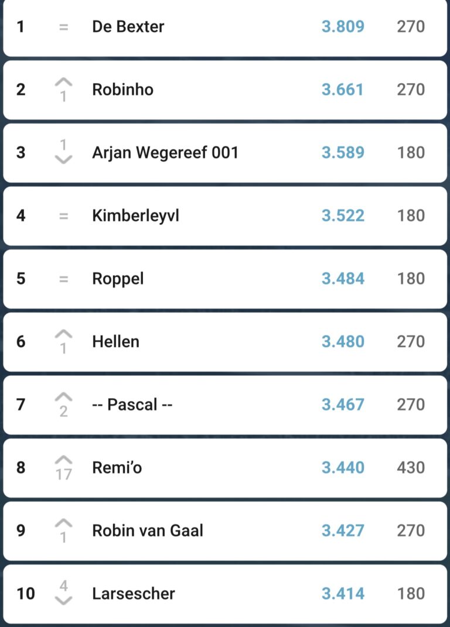Open the De Bexter player name
450x627 pixels.
[128, 27]
